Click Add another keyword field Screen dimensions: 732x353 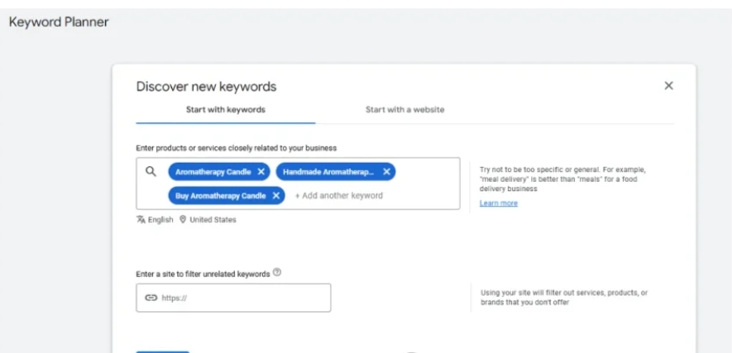tap(339, 195)
